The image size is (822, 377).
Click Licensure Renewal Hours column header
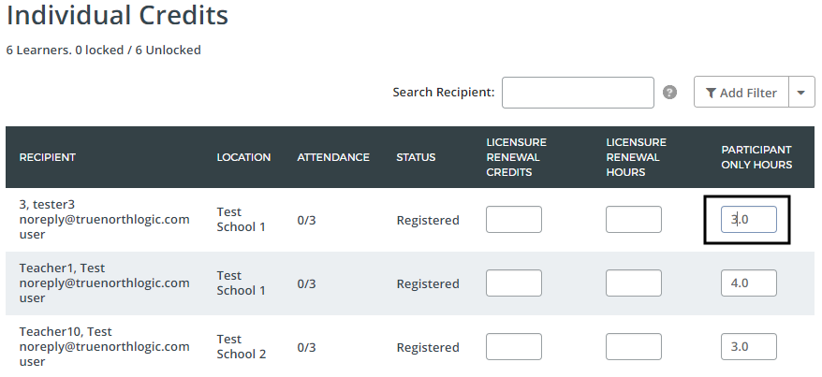pyautogui.click(x=636, y=157)
